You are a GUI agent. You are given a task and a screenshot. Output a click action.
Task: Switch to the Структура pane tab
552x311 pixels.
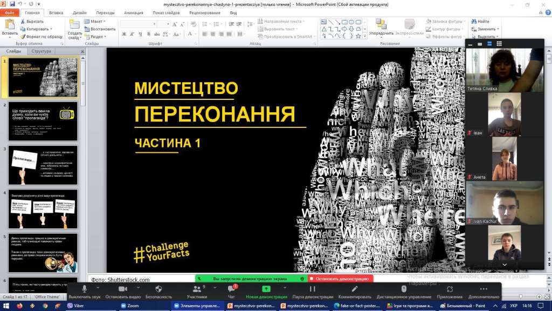pyautogui.click(x=42, y=51)
